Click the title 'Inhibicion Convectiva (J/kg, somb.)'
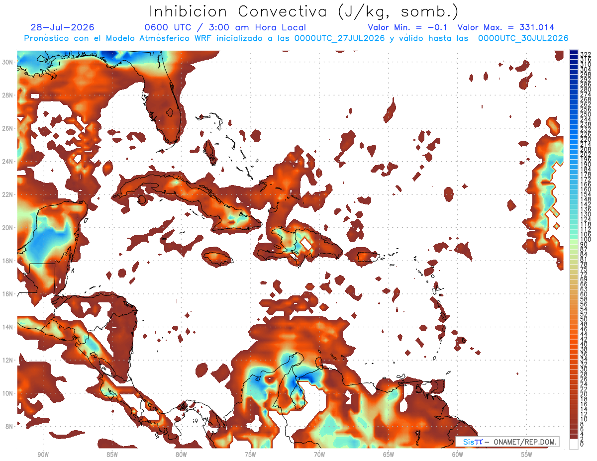This screenshot has width=597, height=461. click(303, 12)
